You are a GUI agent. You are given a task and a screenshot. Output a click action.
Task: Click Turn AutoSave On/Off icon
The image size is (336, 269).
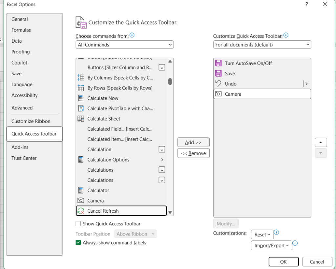(x=218, y=63)
